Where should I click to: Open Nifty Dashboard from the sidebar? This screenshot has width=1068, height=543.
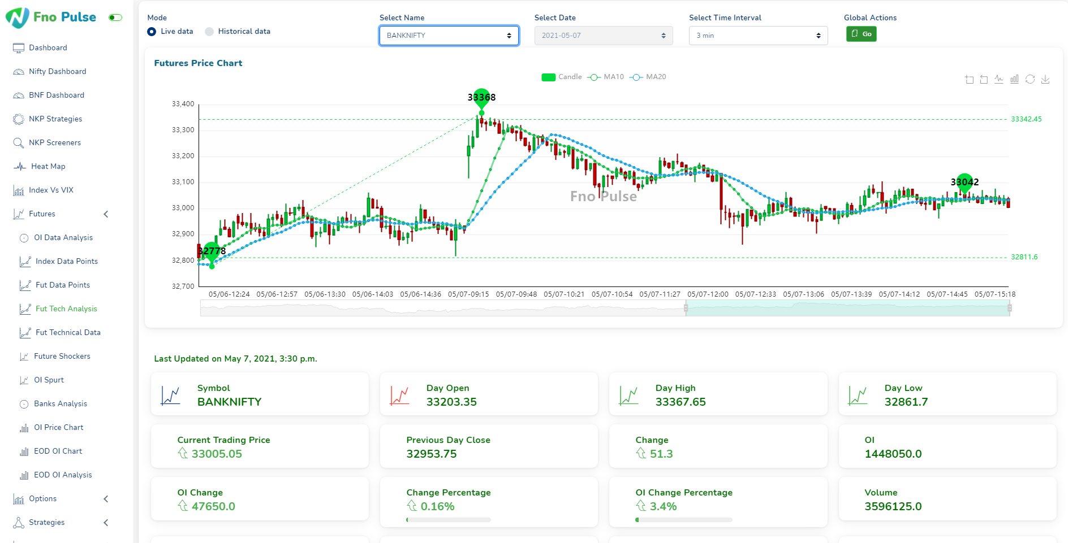(x=58, y=72)
